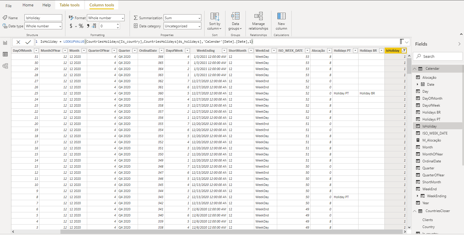Select the M_Alocação measure icon

coord(418,140)
